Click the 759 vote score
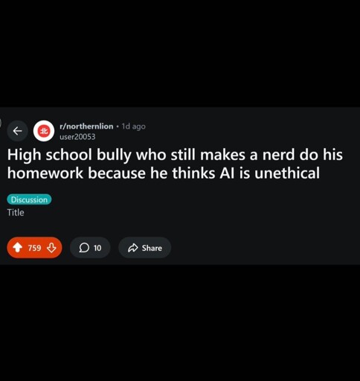The image size is (360, 381). pos(34,248)
